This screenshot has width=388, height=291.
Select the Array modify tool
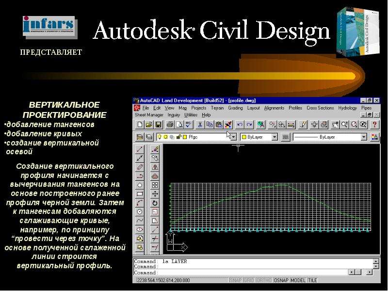pyautogui.click(x=155, y=185)
